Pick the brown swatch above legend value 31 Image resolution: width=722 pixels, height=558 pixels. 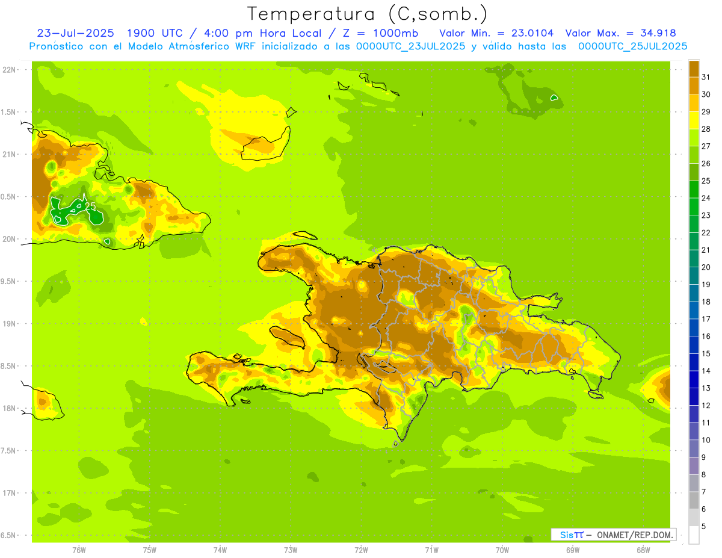click(694, 69)
